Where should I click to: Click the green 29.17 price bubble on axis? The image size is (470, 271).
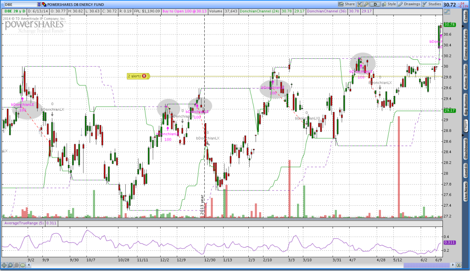click(450, 110)
